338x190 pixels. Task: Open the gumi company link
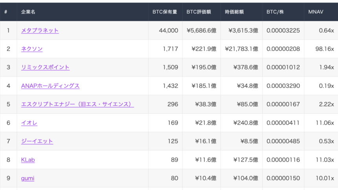pos(28,178)
